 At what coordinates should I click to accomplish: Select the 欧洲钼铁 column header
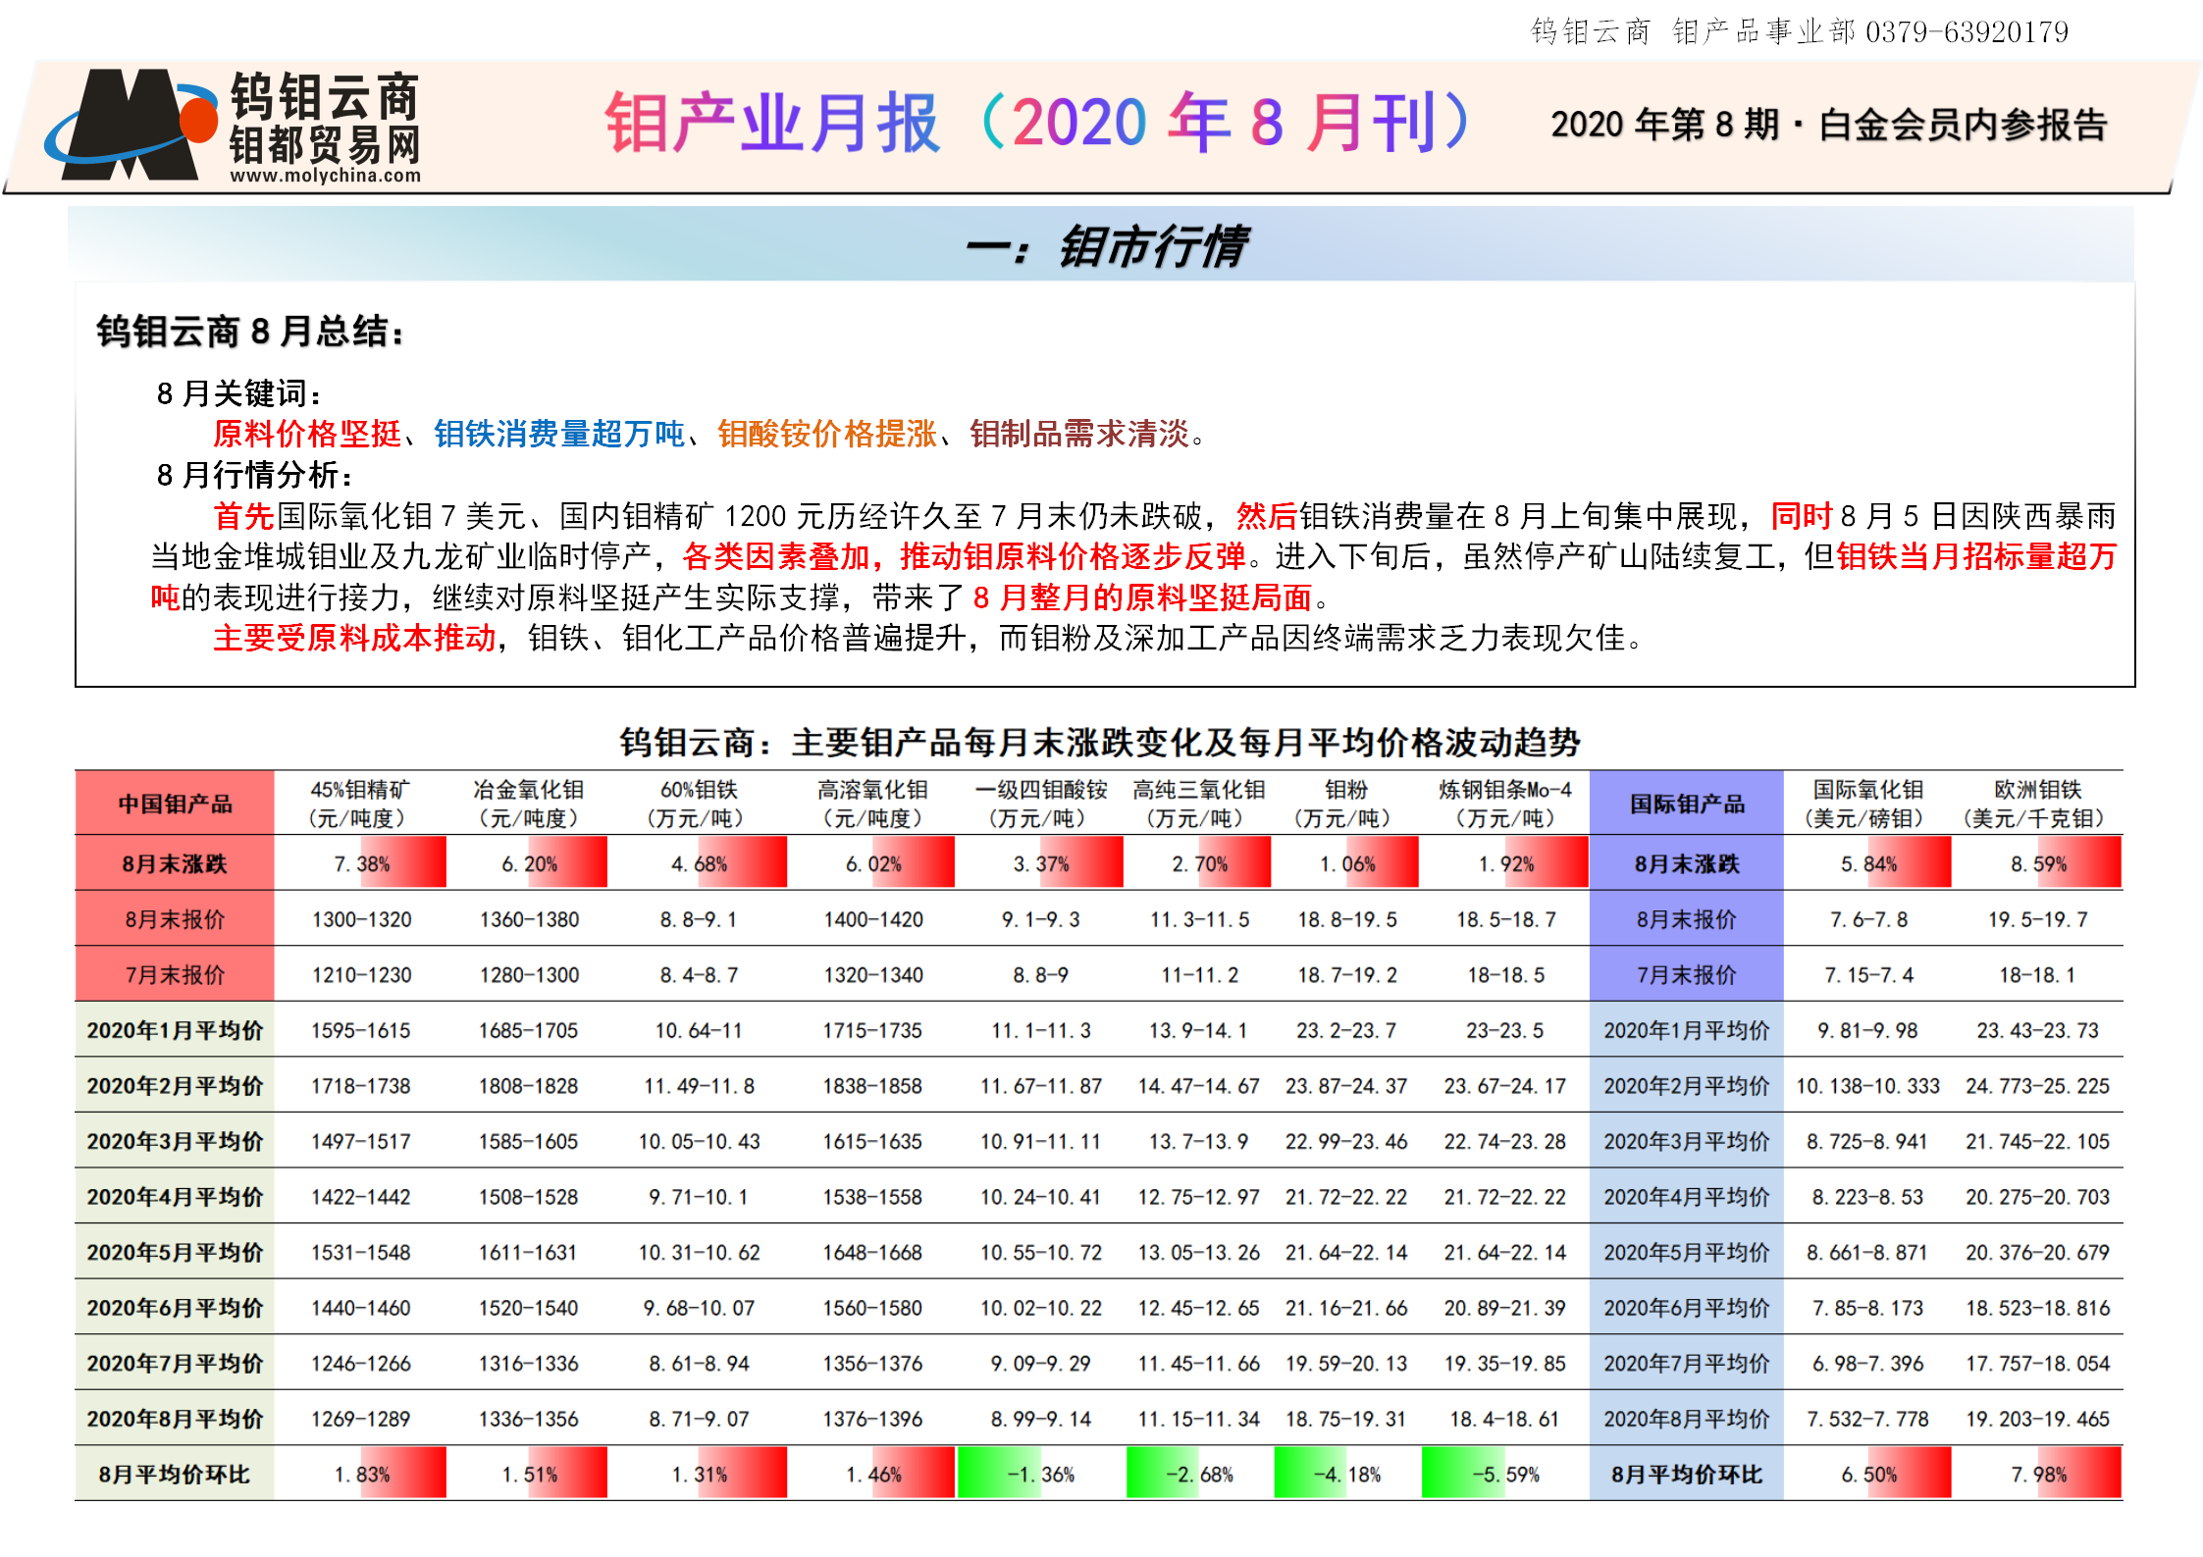[2037, 804]
